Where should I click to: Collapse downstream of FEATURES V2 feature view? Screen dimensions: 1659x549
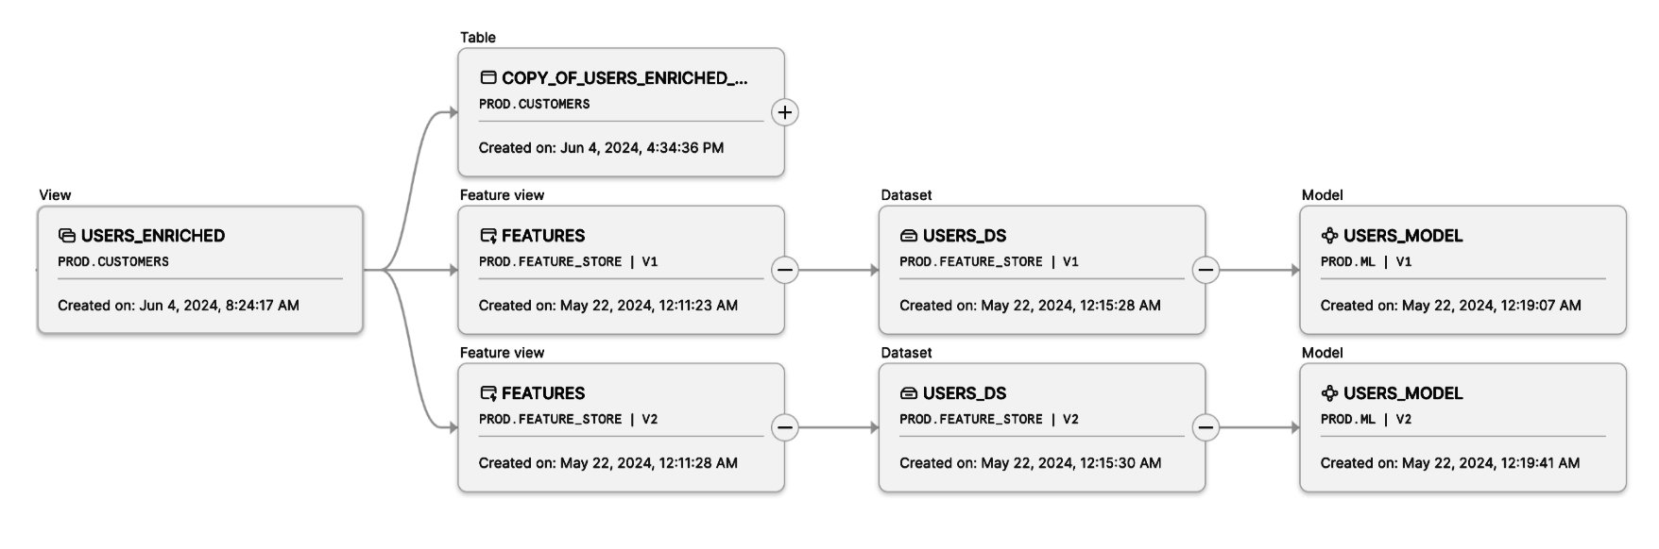click(x=784, y=428)
